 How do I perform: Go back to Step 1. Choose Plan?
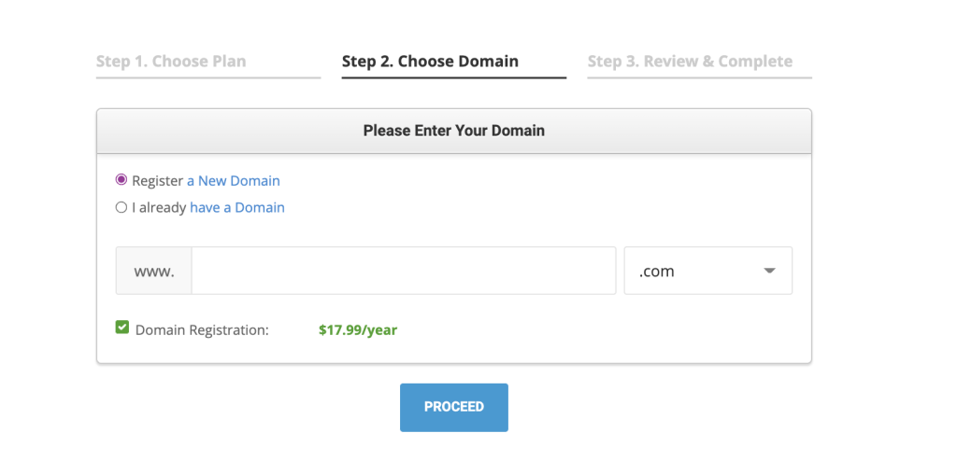pos(171,62)
